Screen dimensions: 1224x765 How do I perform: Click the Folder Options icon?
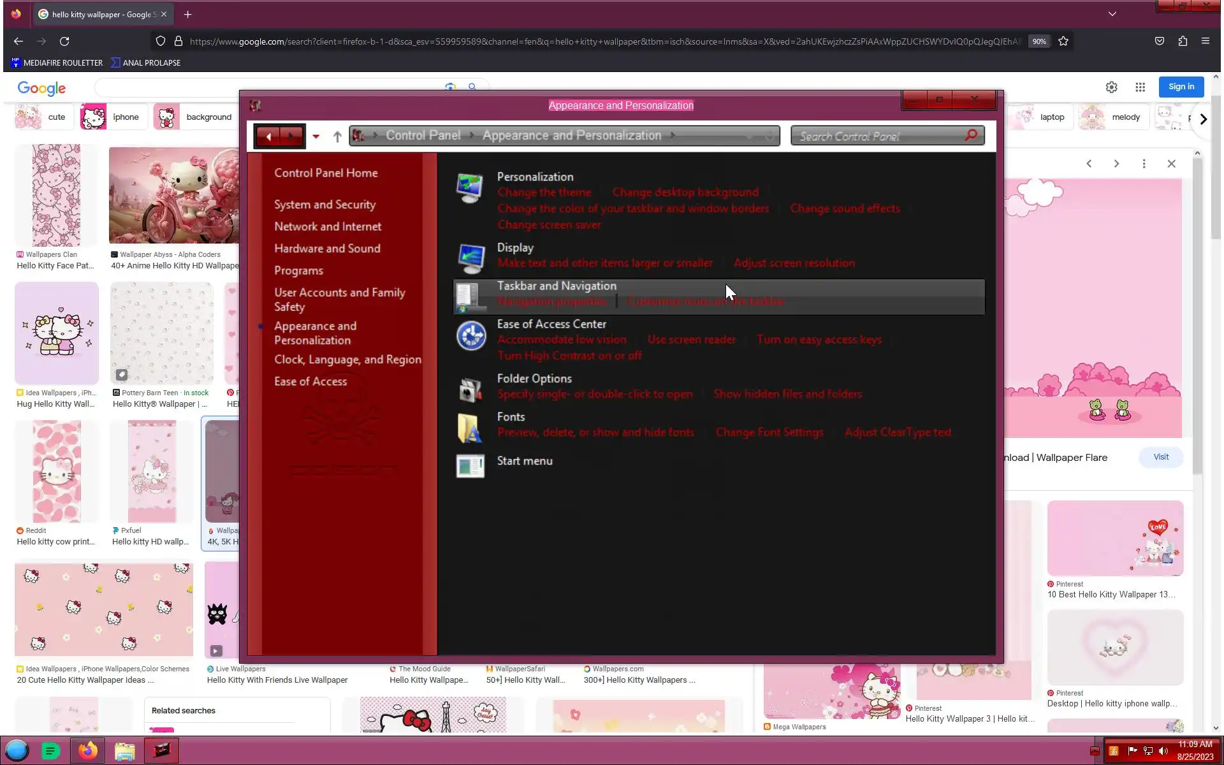coord(470,390)
